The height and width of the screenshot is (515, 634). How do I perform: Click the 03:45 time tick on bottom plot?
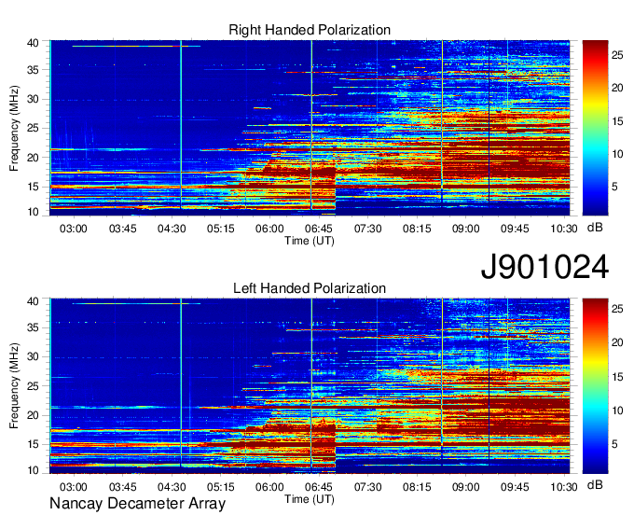[122, 487]
